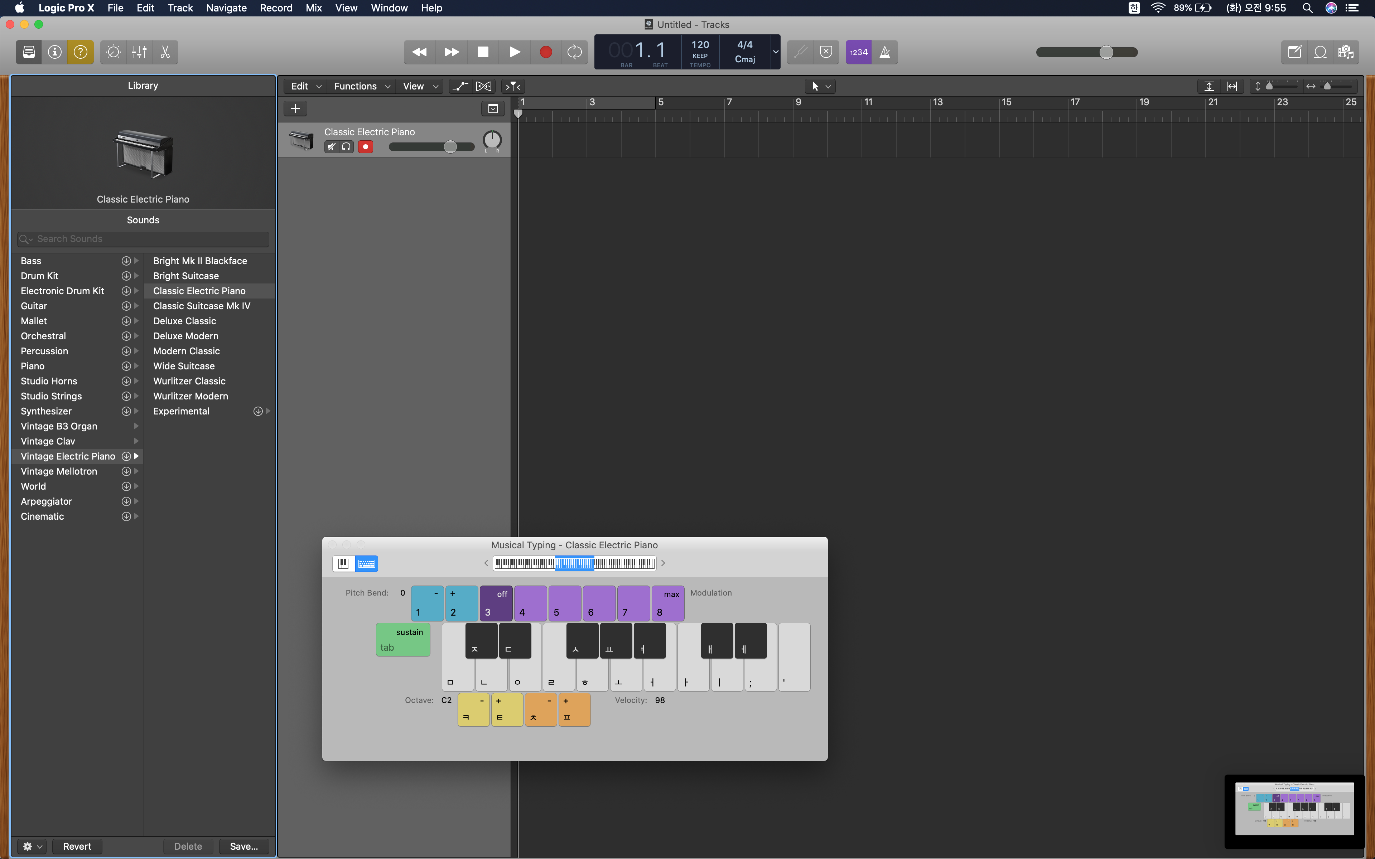
Task: Open the Note Pads icon
Action: click(x=1294, y=52)
